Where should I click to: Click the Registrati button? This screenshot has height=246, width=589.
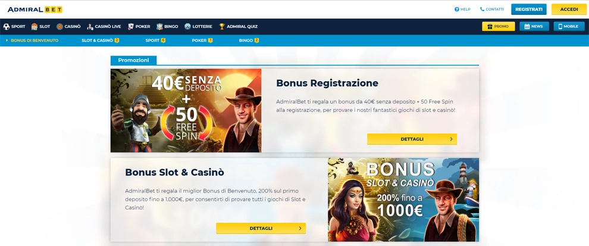528,10
